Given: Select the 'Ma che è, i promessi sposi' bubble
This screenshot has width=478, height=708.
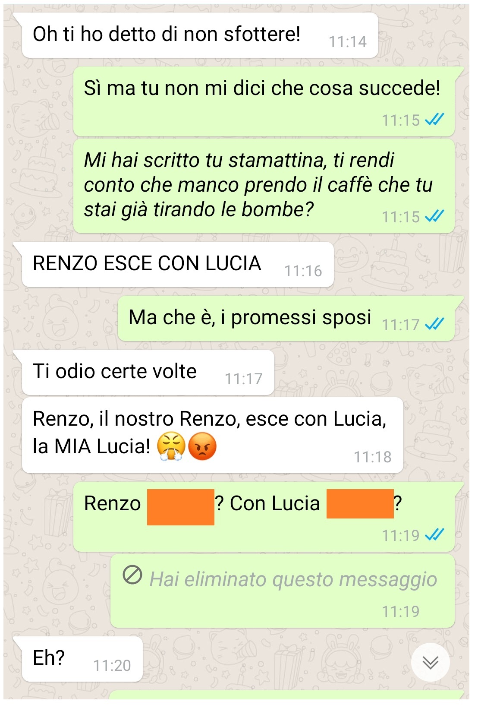Looking at the screenshot, I should [x=286, y=318].
